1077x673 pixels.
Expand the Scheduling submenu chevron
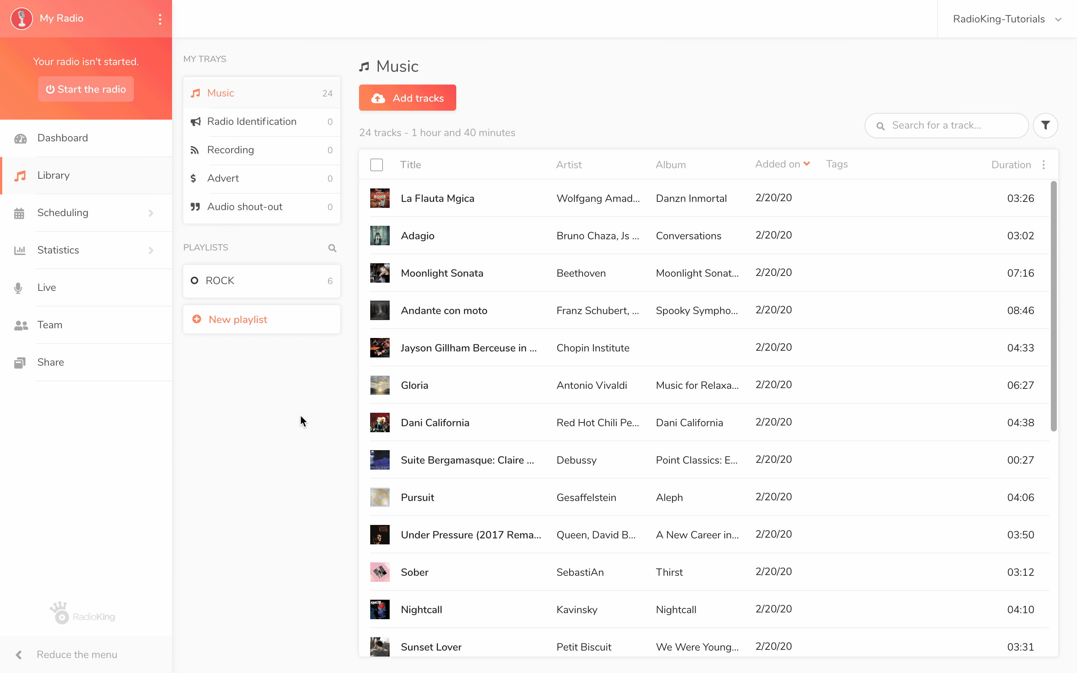pos(151,213)
